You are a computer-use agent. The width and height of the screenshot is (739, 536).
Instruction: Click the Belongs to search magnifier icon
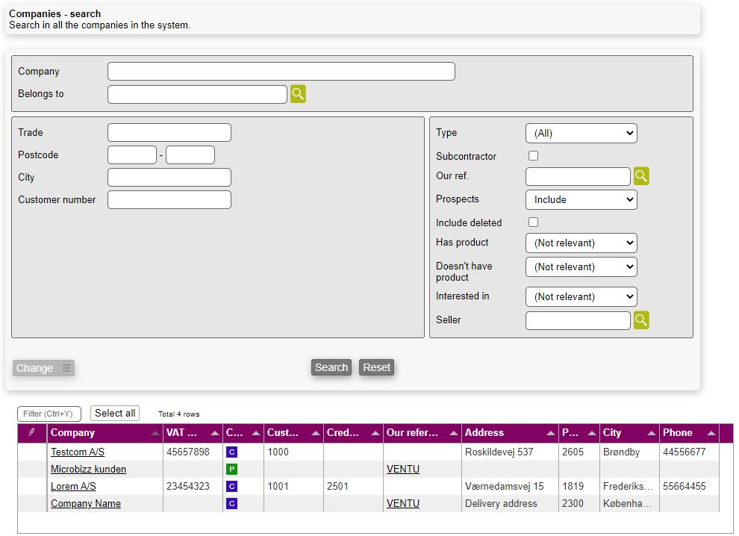tap(298, 94)
